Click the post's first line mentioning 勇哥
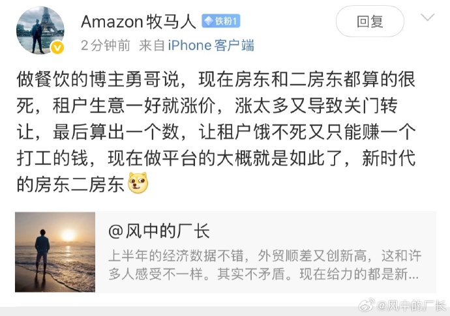 pos(215,79)
